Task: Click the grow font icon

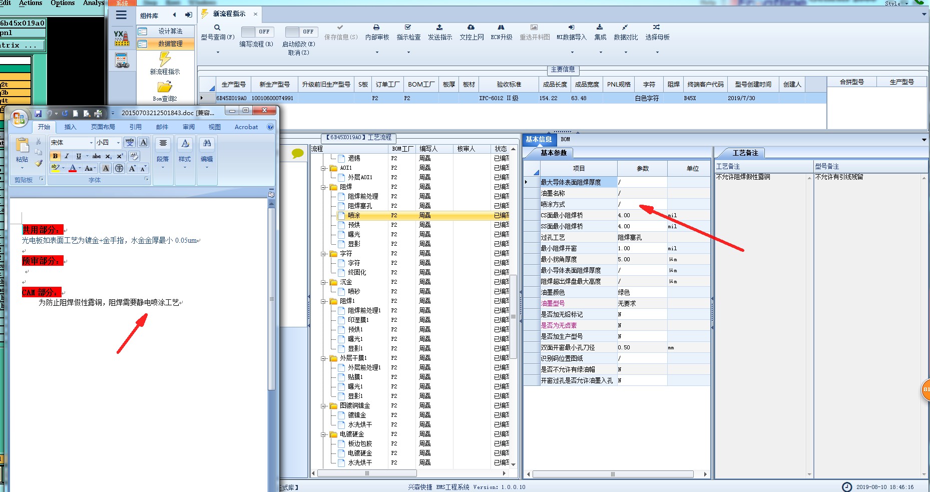Action: [133, 169]
